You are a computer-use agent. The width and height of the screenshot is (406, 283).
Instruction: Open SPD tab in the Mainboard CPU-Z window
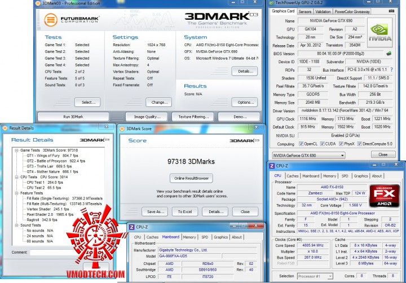tap(205, 237)
